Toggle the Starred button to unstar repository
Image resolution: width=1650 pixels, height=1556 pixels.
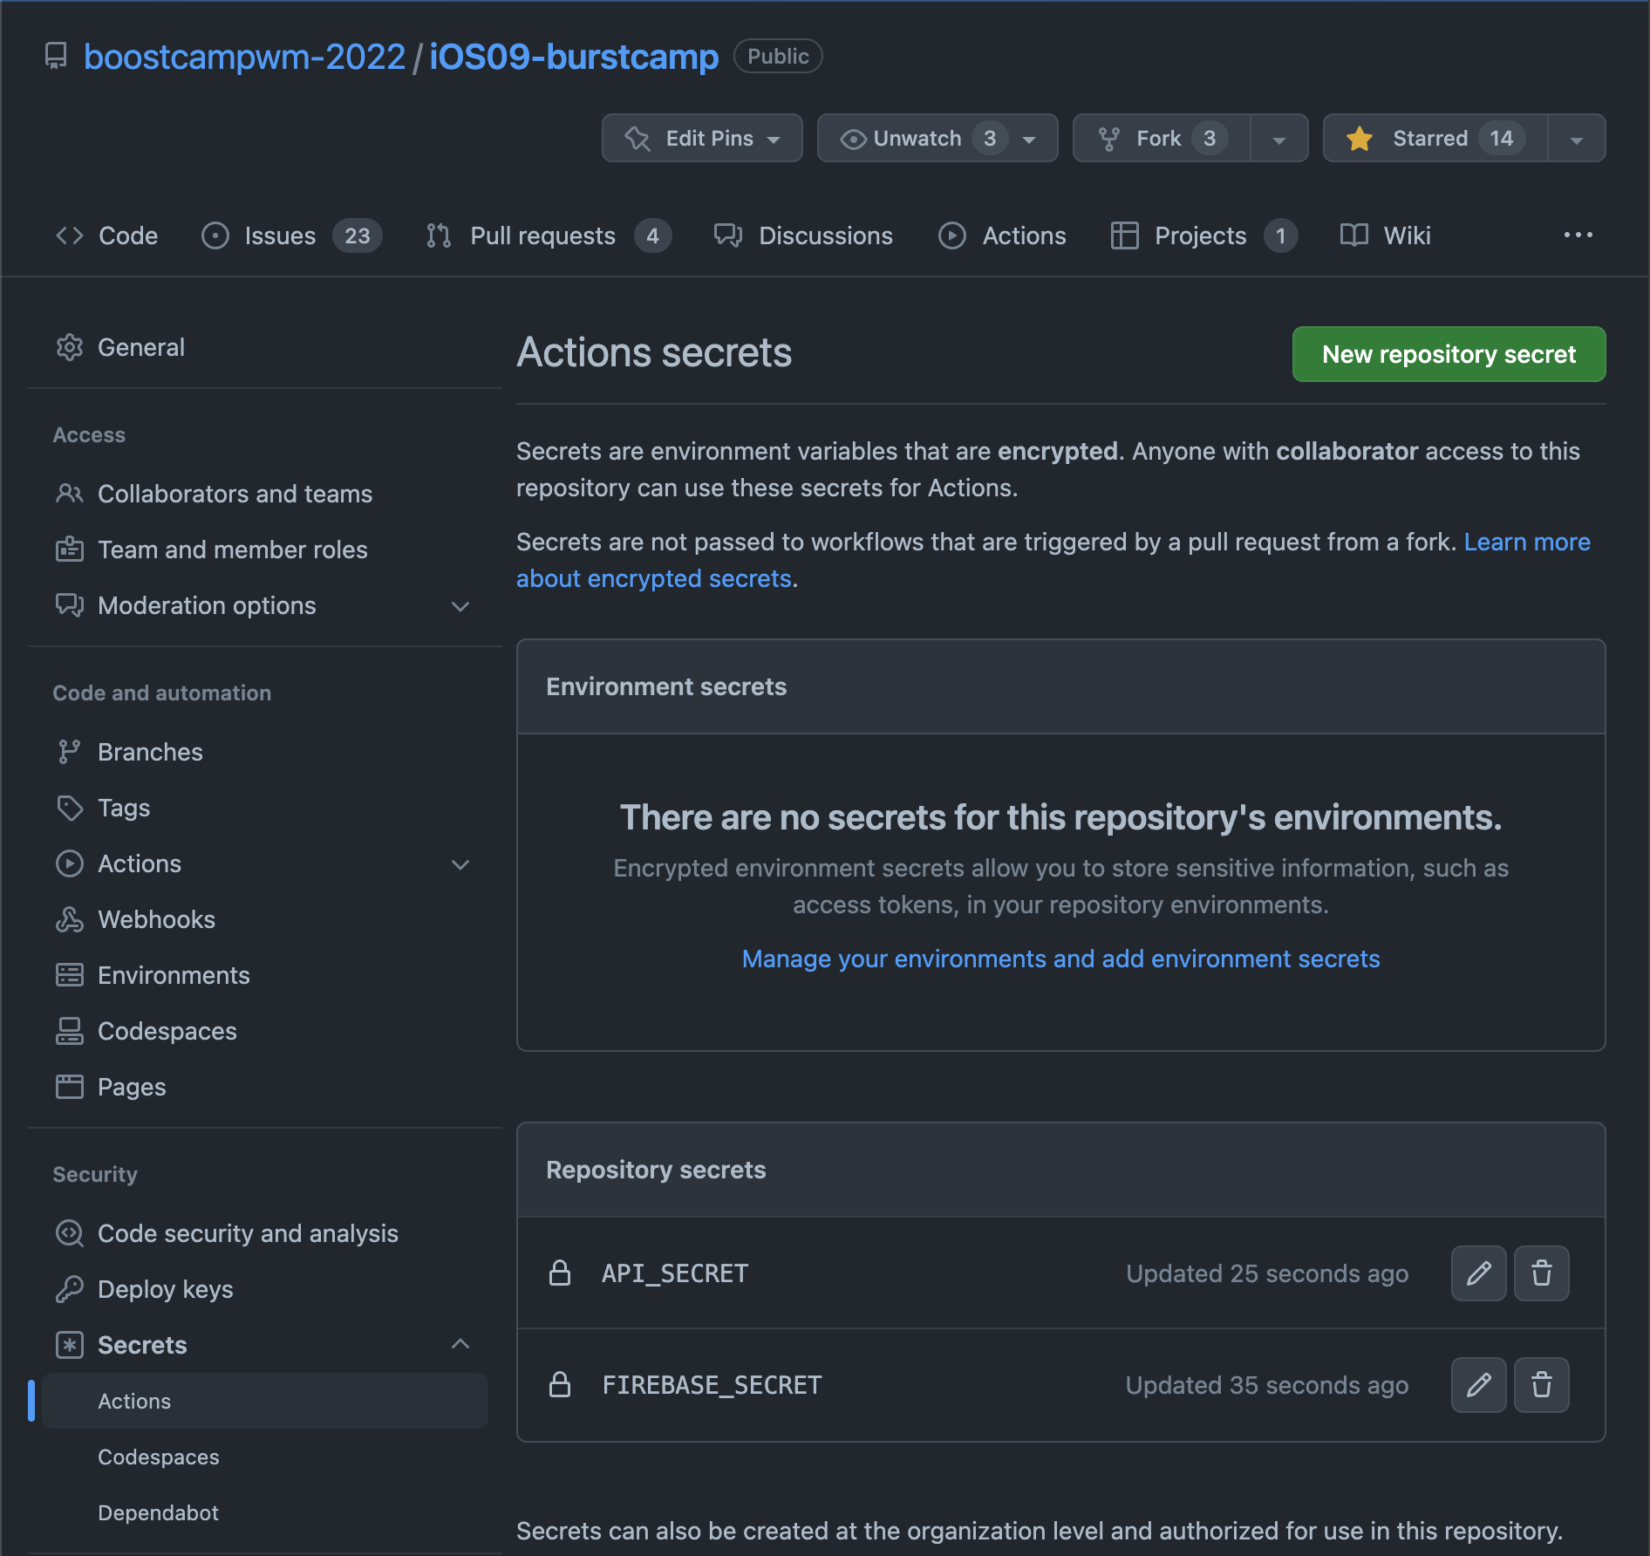(x=1435, y=138)
